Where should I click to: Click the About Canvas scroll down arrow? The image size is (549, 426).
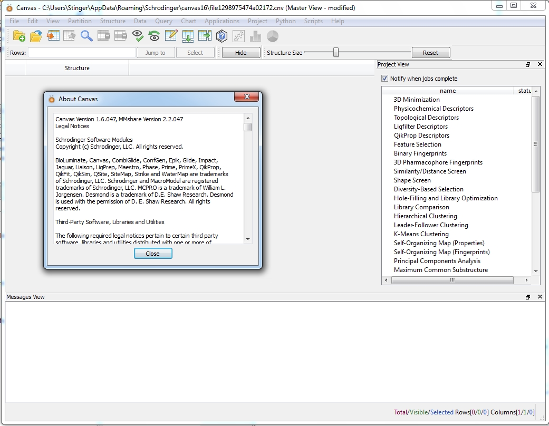(248, 239)
